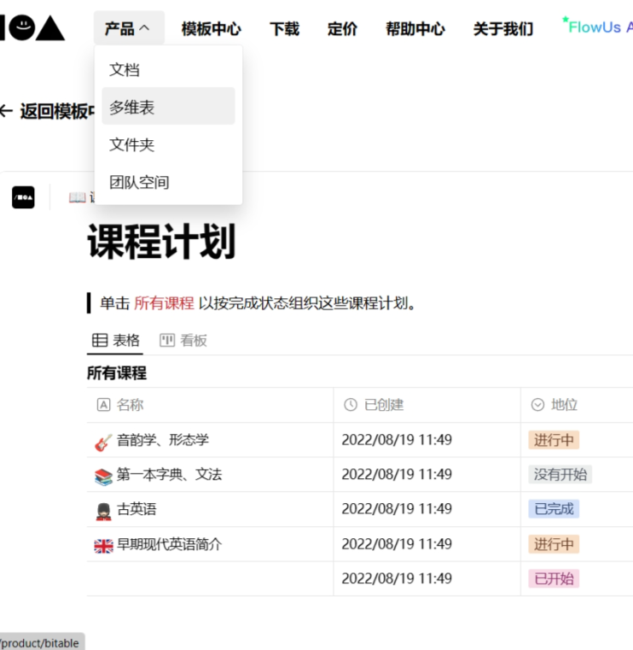633x650 pixels.
Task: Switch to the 表格 view tab
Action: pyautogui.click(x=115, y=340)
